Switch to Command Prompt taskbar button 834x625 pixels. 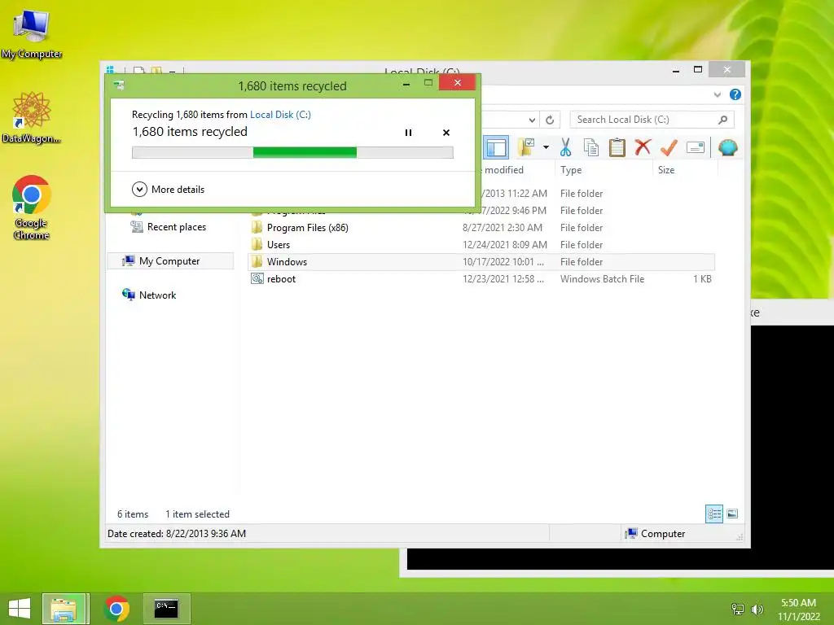(166, 609)
